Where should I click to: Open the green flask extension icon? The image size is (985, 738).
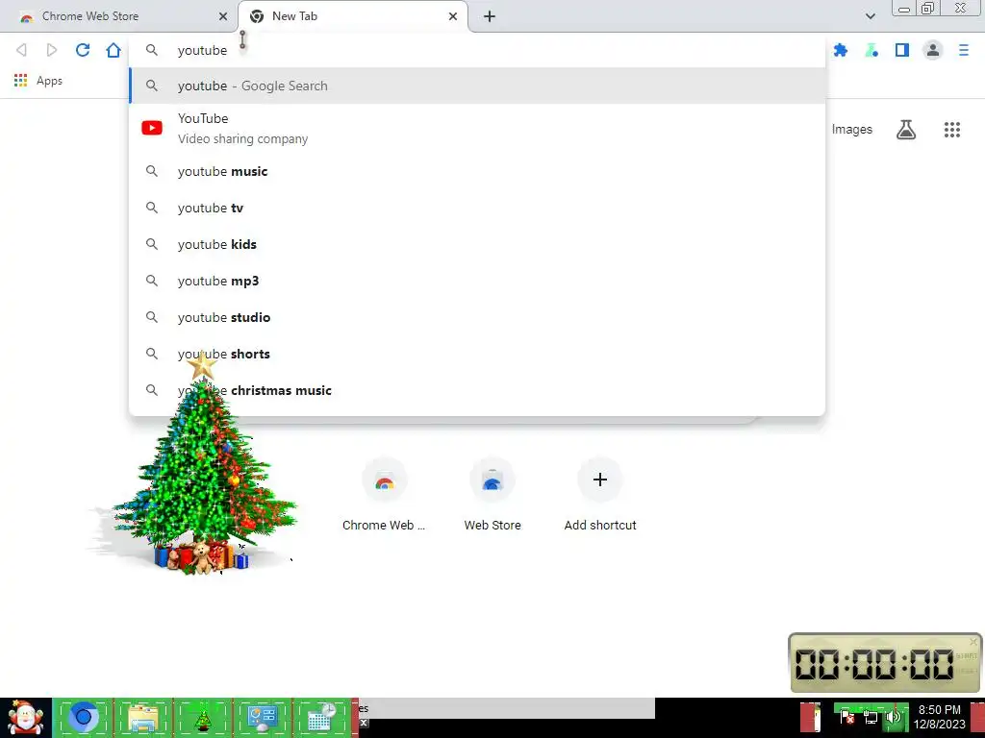click(x=871, y=50)
